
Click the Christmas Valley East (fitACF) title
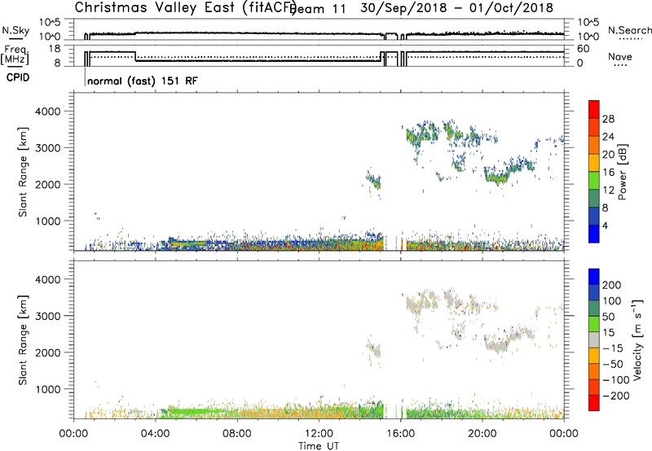pyautogui.click(x=186, y=7)
